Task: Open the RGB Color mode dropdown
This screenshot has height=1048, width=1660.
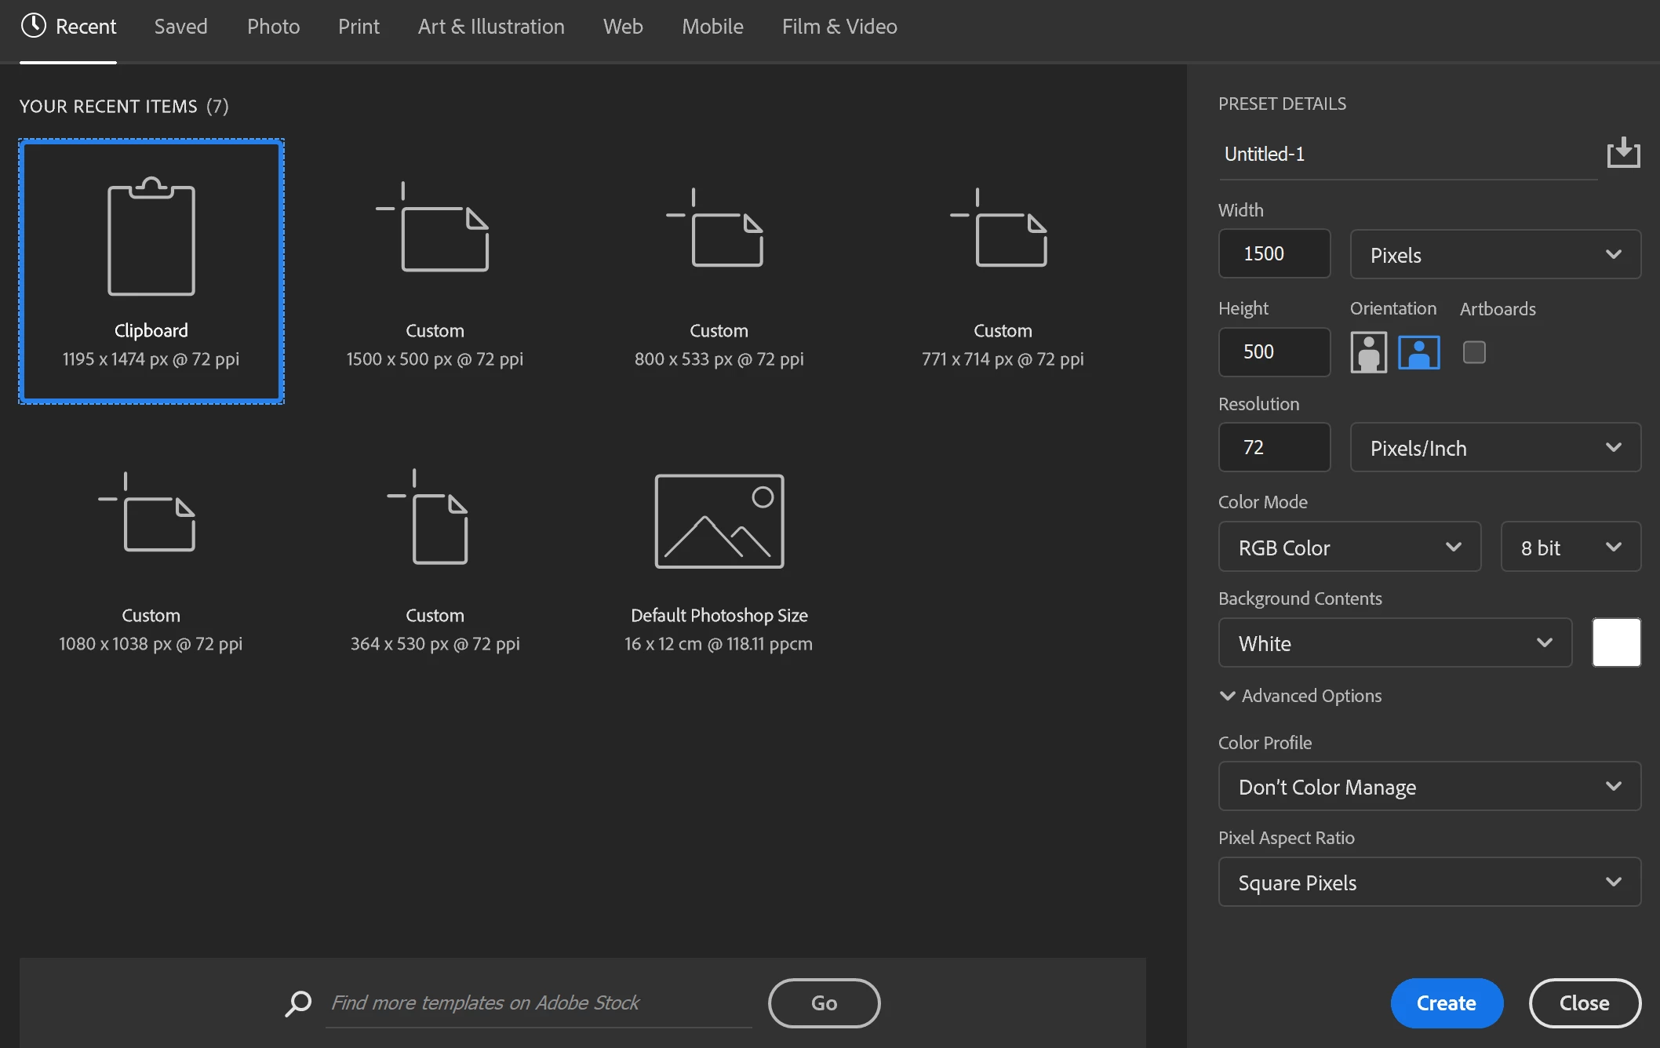Action: coord(1349,547)
